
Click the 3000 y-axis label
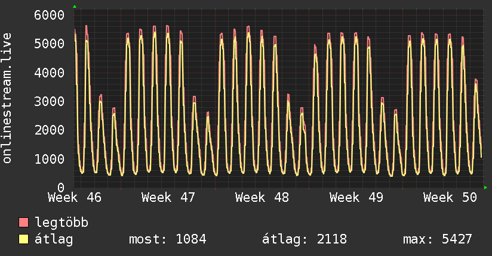48,101
